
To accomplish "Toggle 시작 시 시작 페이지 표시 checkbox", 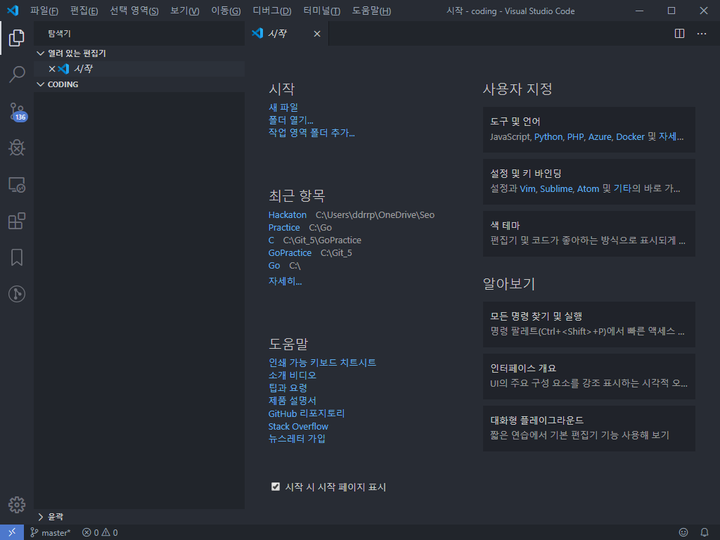I will tap(276, 487).
